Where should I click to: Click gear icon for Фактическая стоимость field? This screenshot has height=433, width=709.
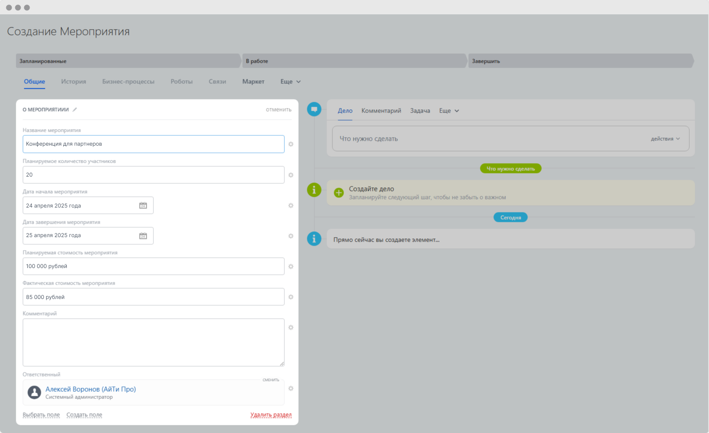click(291, 297)
